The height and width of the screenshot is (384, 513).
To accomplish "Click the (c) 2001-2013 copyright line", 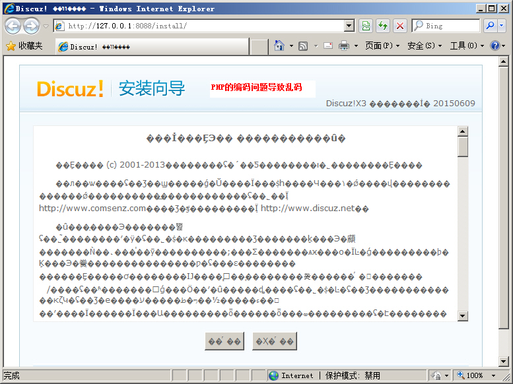I will pos(239,165).
